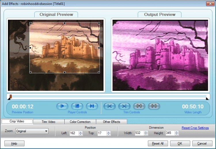The width and height of the screenshot is (216, 149).
Task: Increase the Top value with up arrow
Action: pos(109,132)
